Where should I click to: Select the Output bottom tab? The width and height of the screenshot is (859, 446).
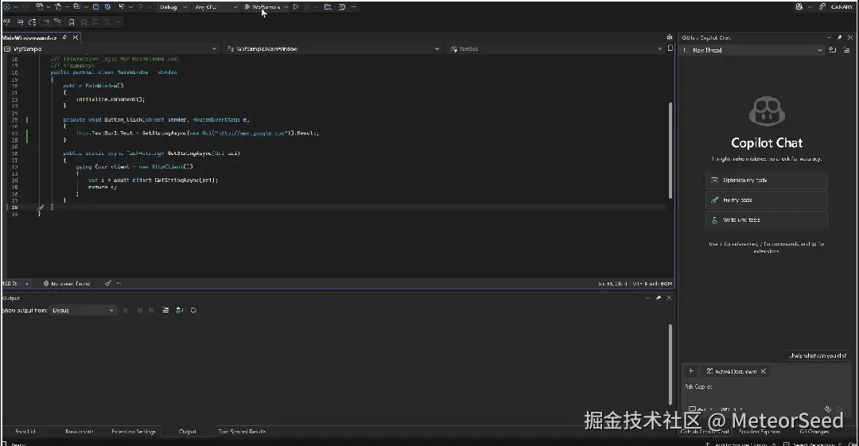point(188,432)
